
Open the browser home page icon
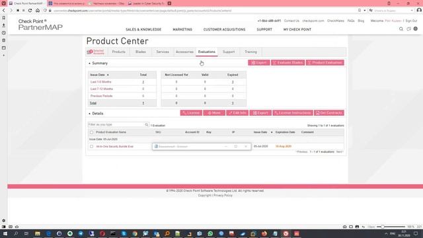coord(38,11)
